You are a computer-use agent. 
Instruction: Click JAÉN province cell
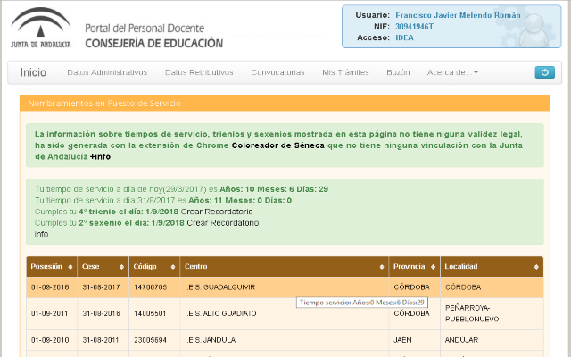(x=414, y=340)
